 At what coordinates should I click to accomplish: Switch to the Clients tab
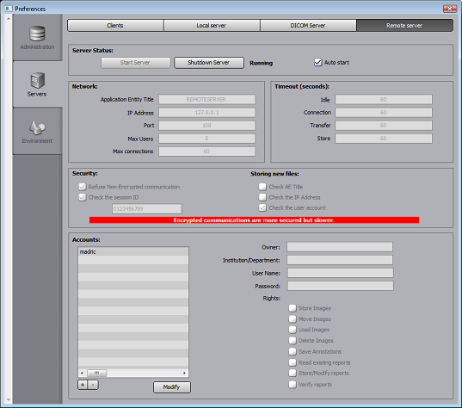tap(115, 25)
